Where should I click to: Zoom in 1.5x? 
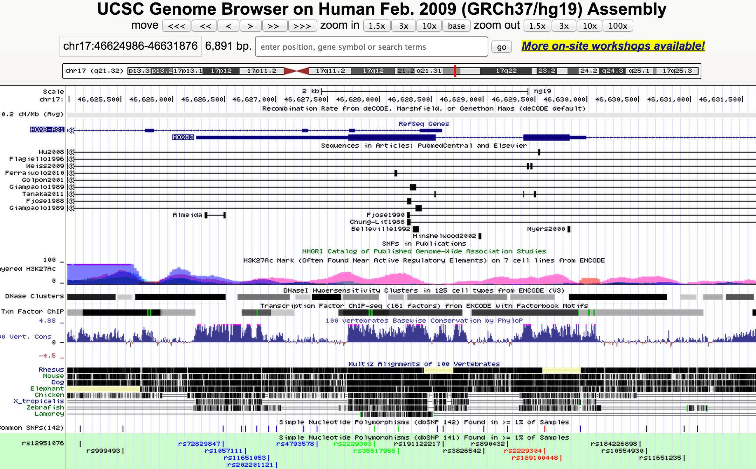377,26
